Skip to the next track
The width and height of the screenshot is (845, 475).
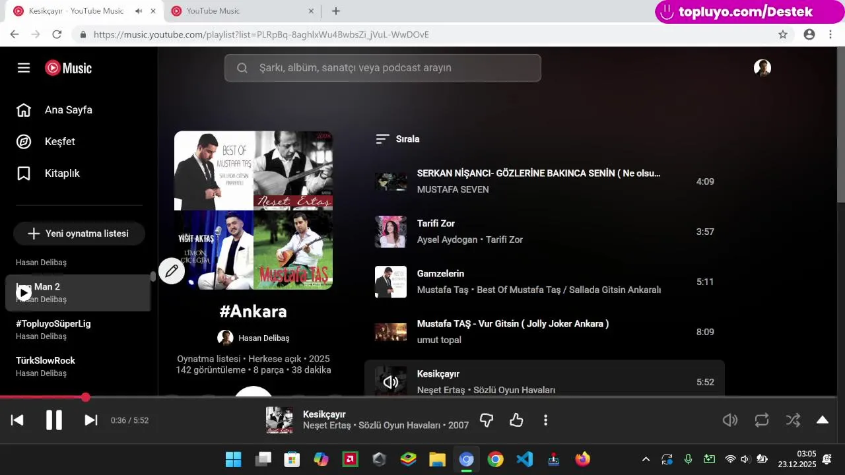(x=91, y=420)
